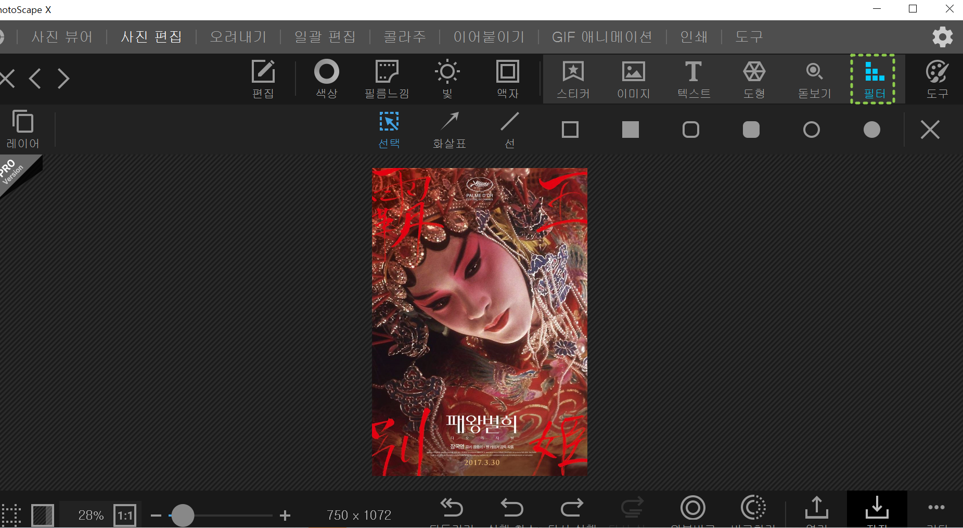Switch to the 일괄 편집 tab
This screenshot has width=963, height=528.
click(325, 36)
